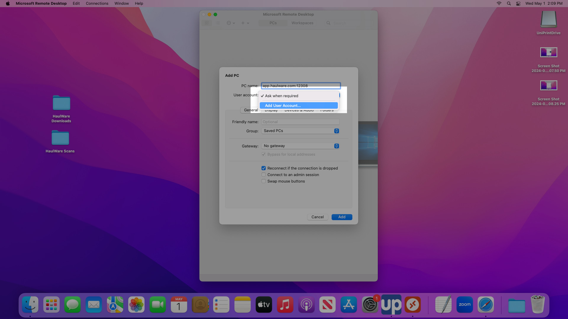This screenshot has height=319, width=568.
Task: Expand the Group dropdown showing Saved PCs
Action: [300, 131]
